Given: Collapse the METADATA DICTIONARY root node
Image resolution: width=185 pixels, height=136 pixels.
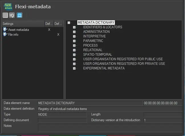Looking at the screenshot, I should pyautogui.click(x=69, y=23).
